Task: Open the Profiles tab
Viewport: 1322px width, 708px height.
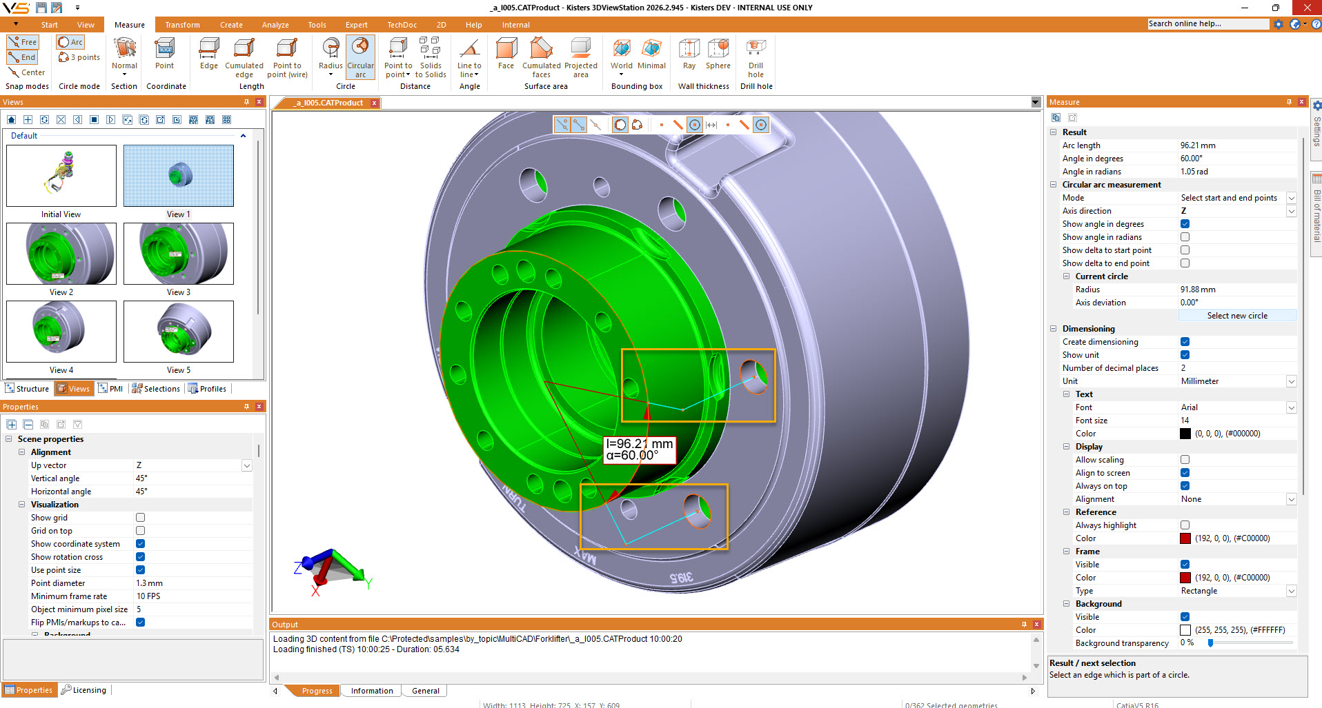Action: pyautogui.click(x=207, y=389)
